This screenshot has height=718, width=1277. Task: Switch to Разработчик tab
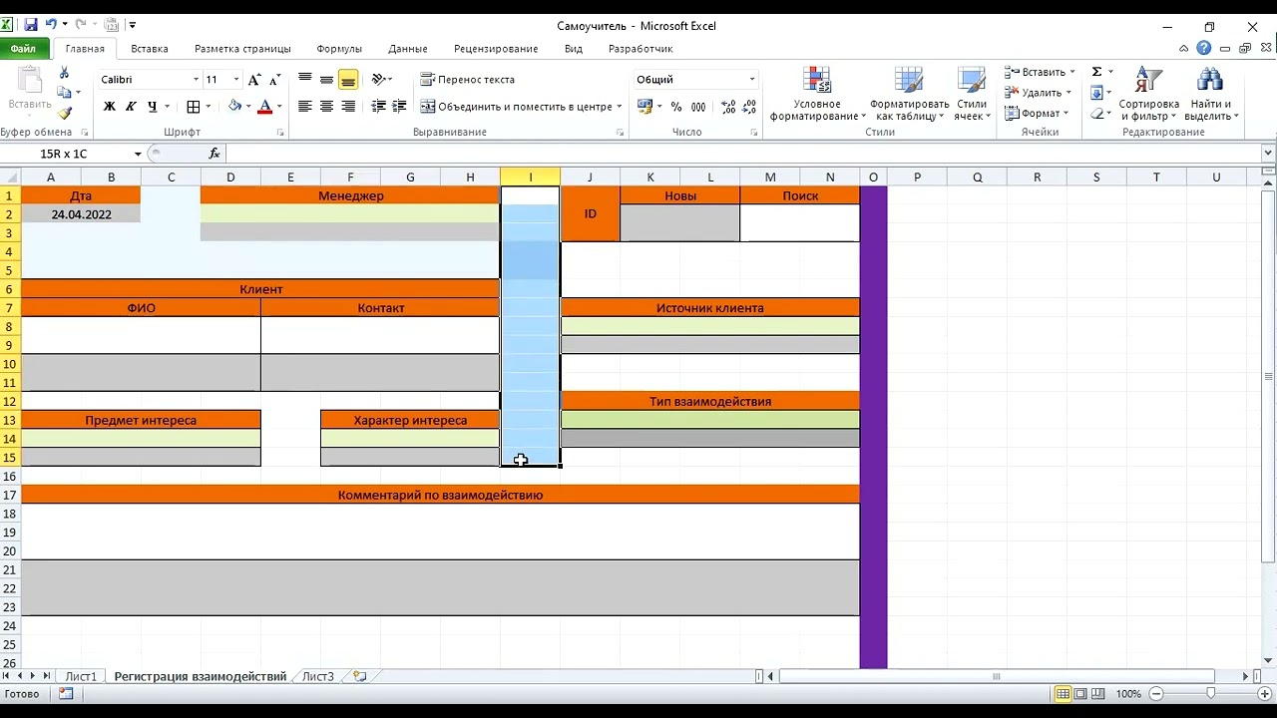(x=640, y=49)
